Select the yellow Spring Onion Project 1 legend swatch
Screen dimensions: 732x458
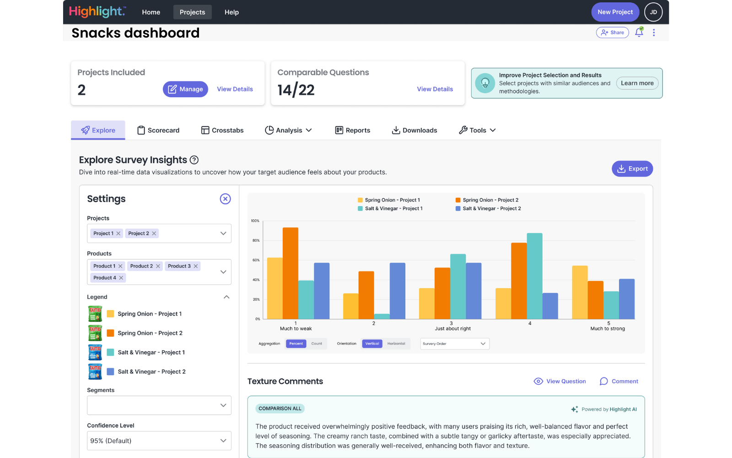pyautogui.click(x=110, y=313)
